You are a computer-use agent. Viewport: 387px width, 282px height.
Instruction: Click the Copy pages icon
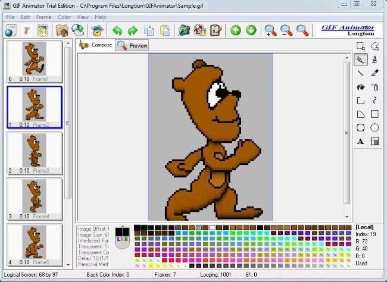point(149,30)
